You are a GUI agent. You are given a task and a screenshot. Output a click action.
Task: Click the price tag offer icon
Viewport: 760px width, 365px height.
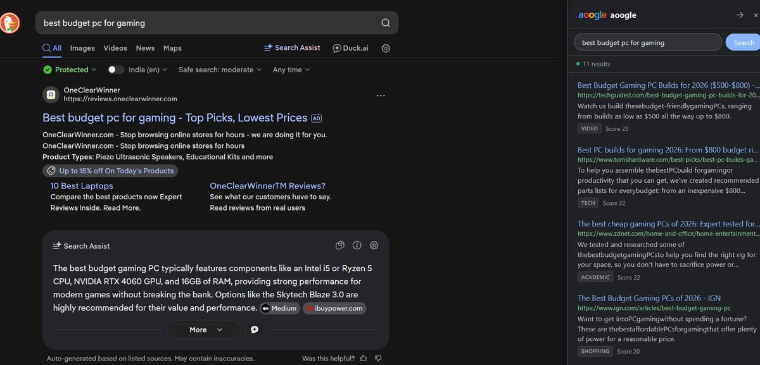click(50, 171)
